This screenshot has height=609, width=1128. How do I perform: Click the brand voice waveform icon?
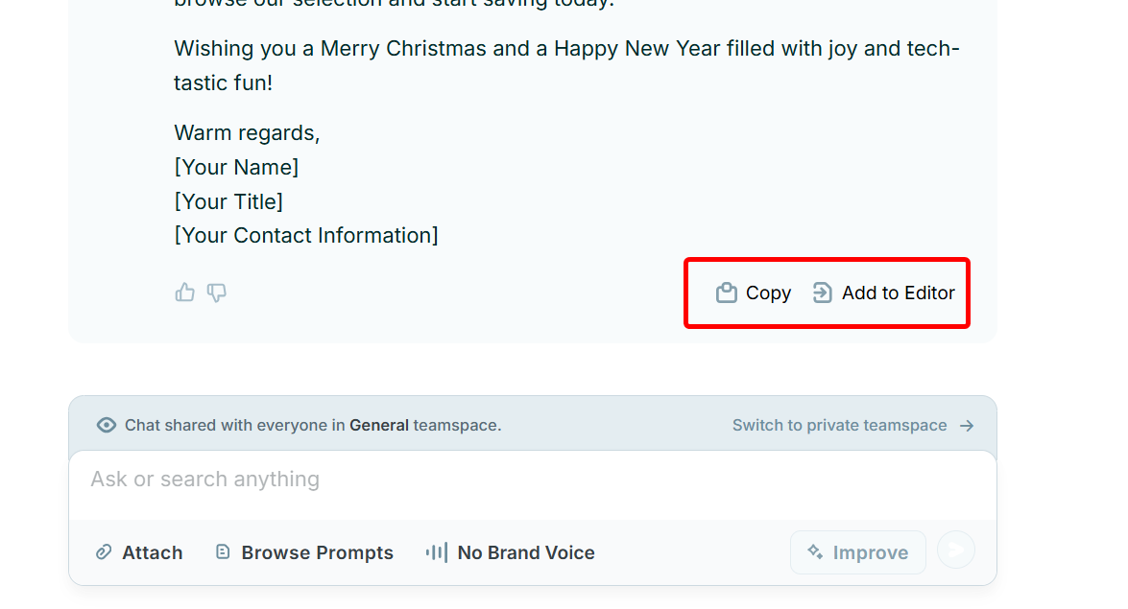pyautogui.click(x=436, y=552)
